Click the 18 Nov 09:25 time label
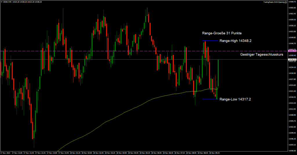The height and width of the screenshot is (155, 297). 215,153
